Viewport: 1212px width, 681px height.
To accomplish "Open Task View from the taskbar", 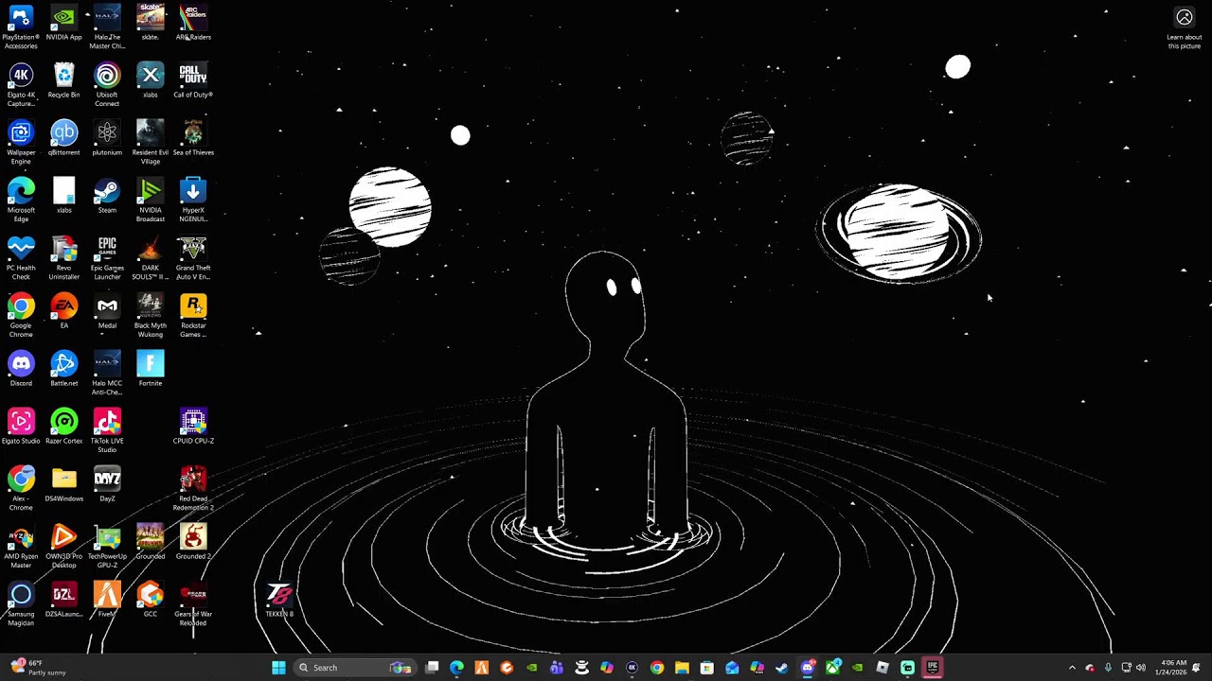I will click(432, 668).
